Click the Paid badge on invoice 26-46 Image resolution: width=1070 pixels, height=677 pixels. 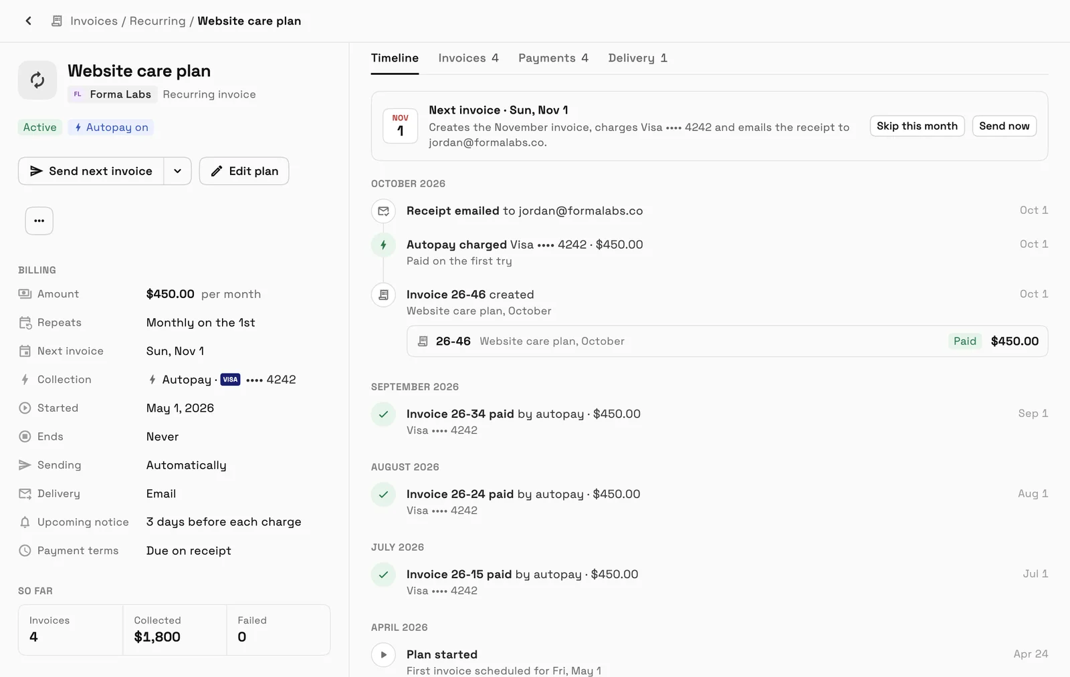tap(964, 342)
